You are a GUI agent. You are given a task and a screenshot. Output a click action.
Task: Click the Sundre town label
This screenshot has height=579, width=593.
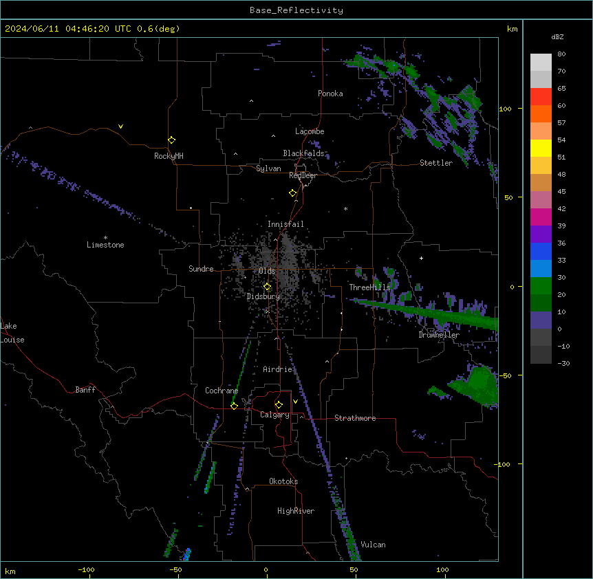201,269
